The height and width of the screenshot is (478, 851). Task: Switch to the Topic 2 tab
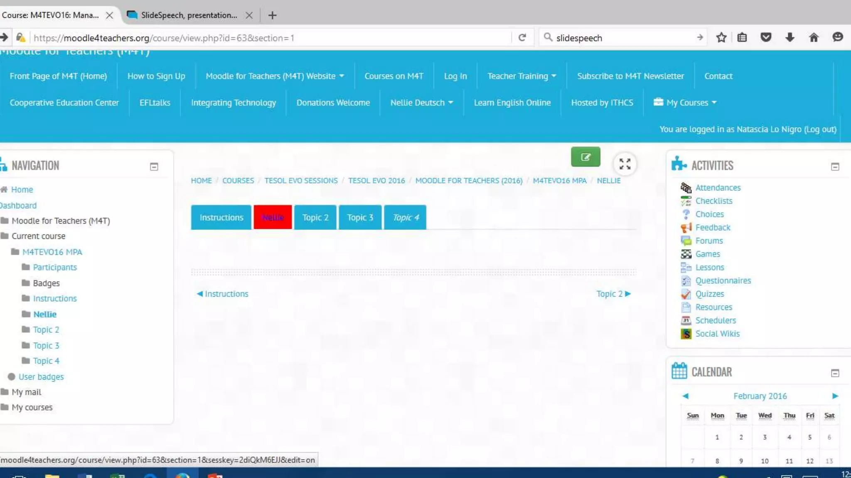(315, 217)
